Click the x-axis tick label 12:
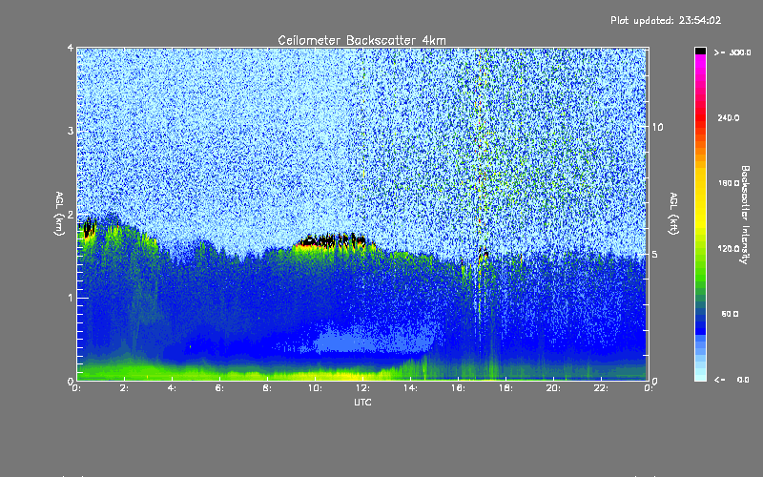The image size is (763, 477). pyautogui.click(x=362, y=388)
